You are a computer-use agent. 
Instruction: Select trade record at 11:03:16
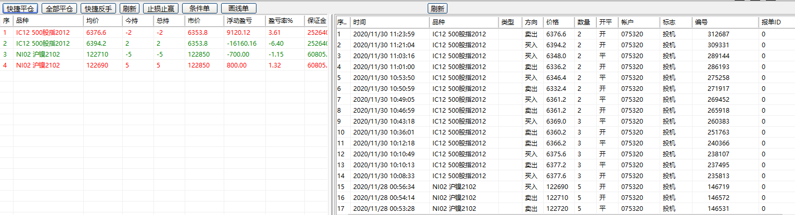pyautogui.click(x=565, y=56)
